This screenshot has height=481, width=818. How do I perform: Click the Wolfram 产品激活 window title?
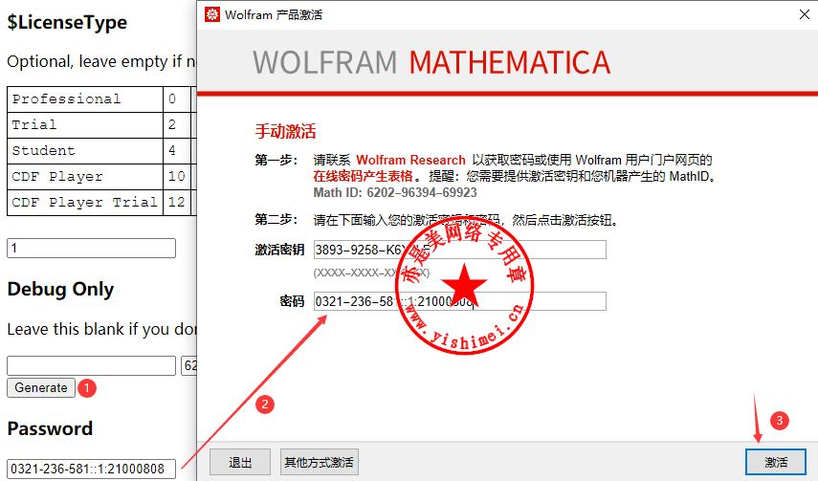click(x=274, y=14)
